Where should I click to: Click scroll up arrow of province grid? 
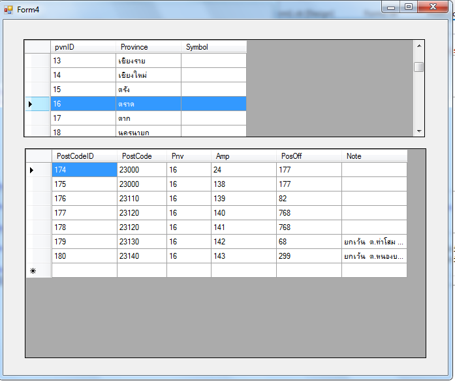tap(418, 46)
